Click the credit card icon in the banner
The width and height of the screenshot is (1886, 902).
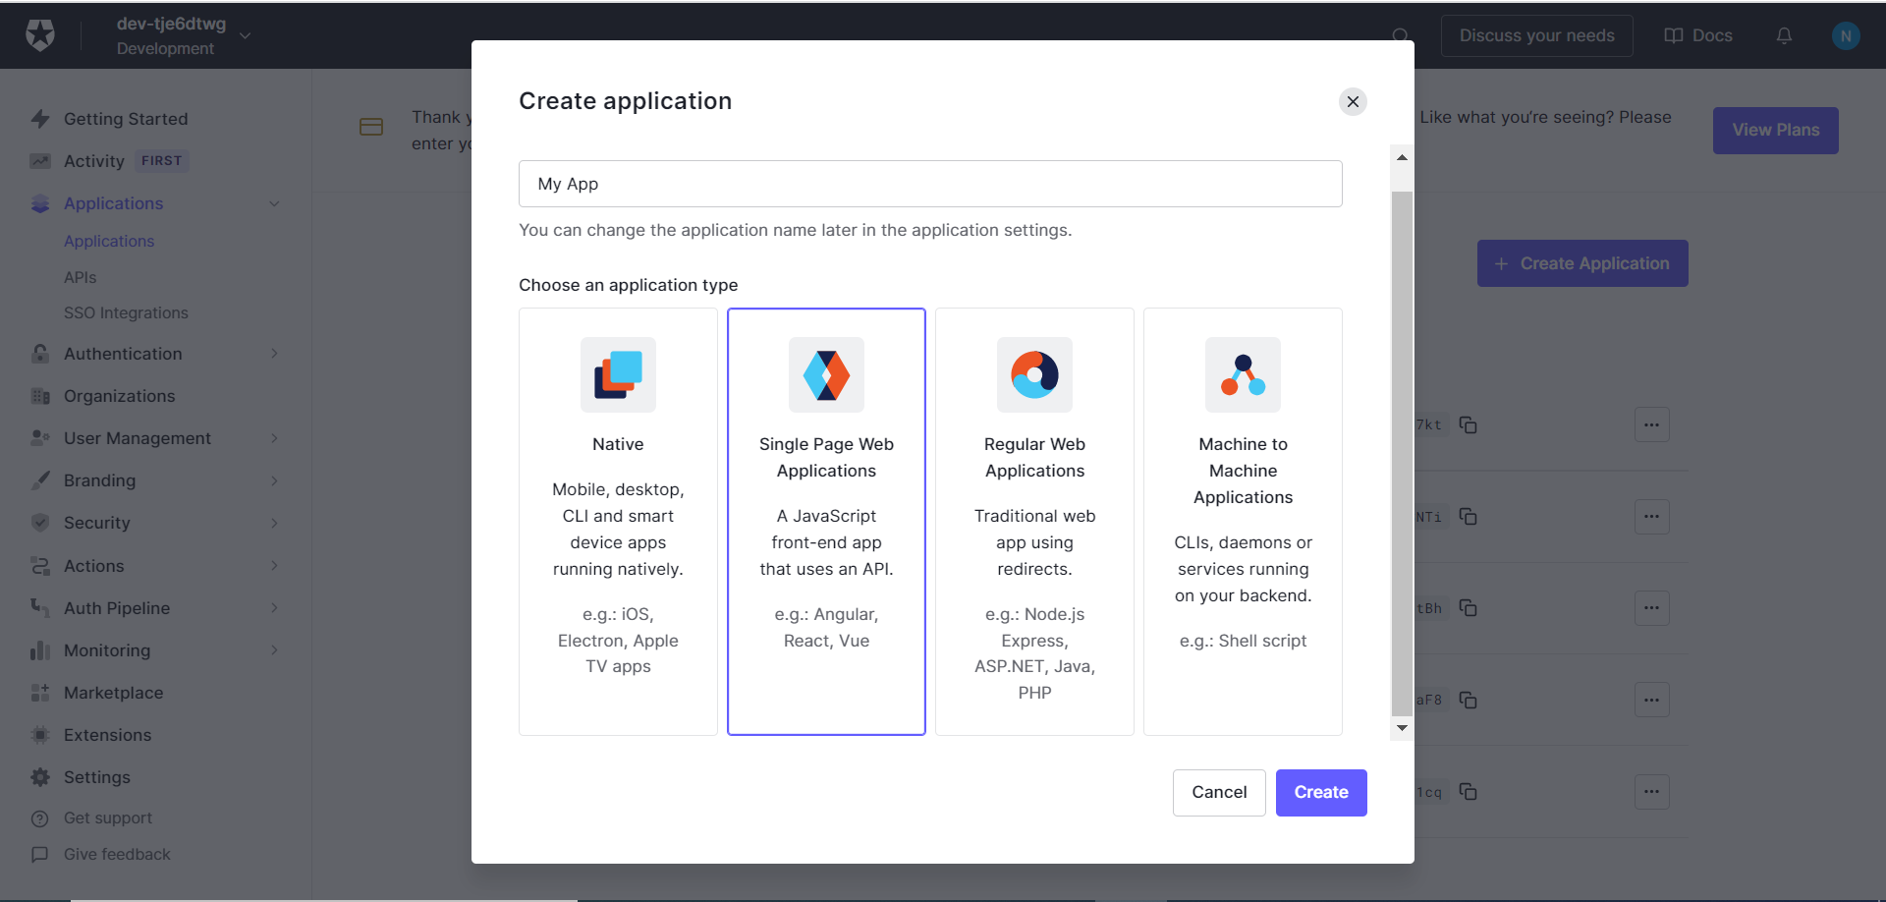click(x=371, y=127)
